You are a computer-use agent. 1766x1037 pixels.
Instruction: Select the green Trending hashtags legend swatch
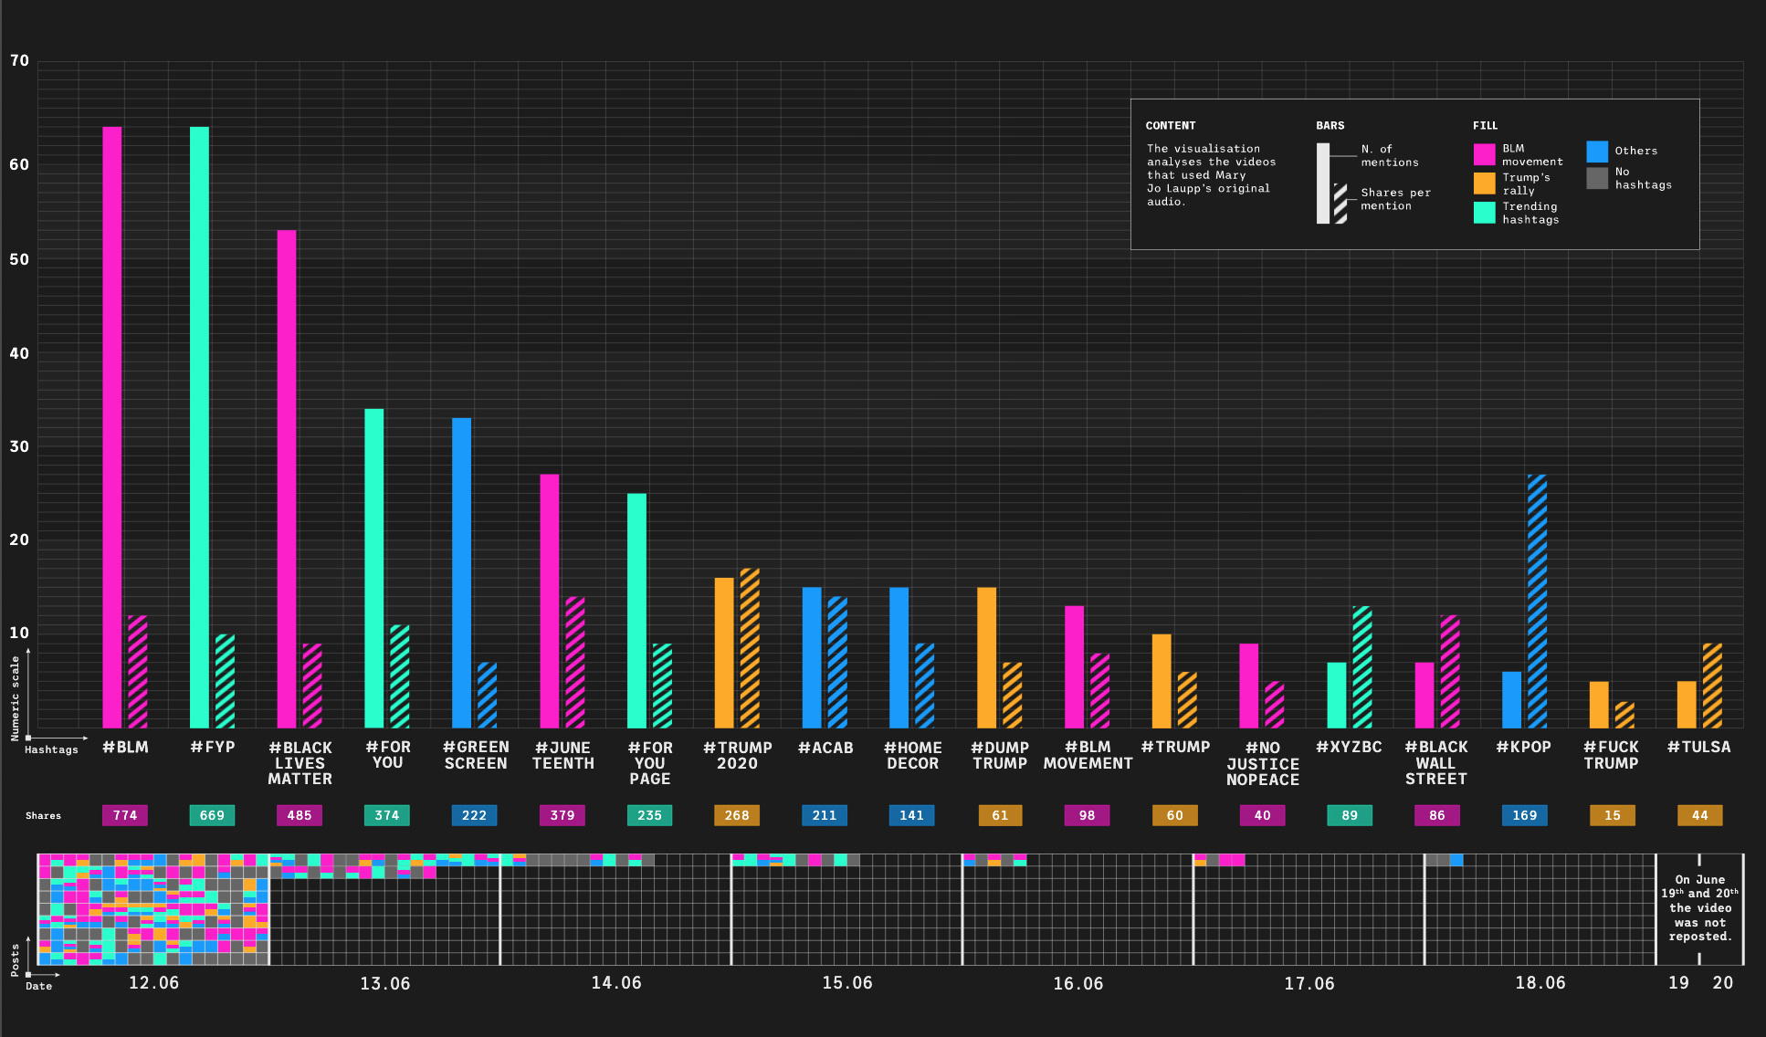click(1484, 213)
